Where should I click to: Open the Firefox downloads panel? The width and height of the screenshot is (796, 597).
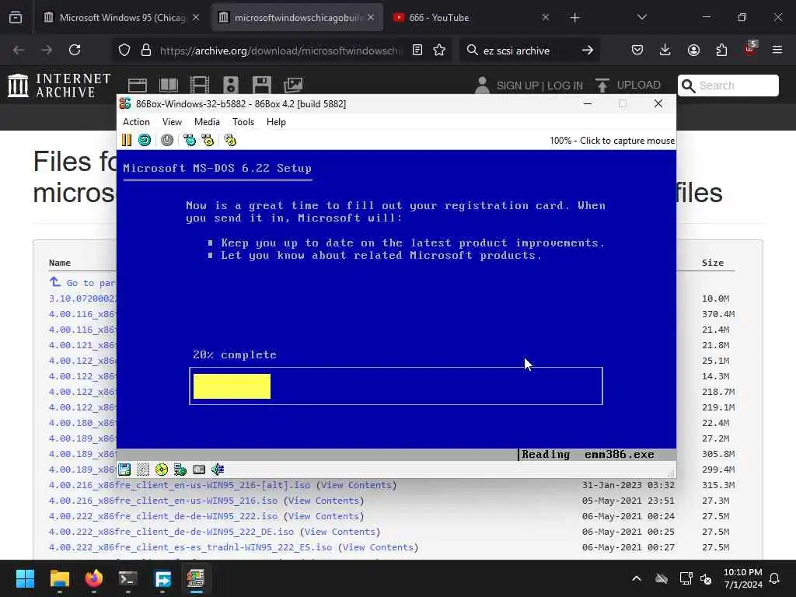pyautogui.click(x=665, y=50)
